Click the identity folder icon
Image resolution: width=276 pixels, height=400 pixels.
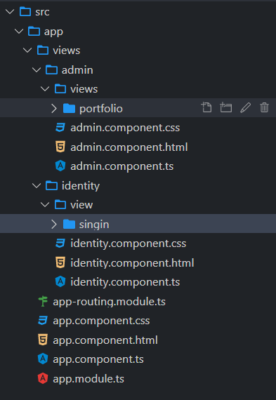point(51,185)
